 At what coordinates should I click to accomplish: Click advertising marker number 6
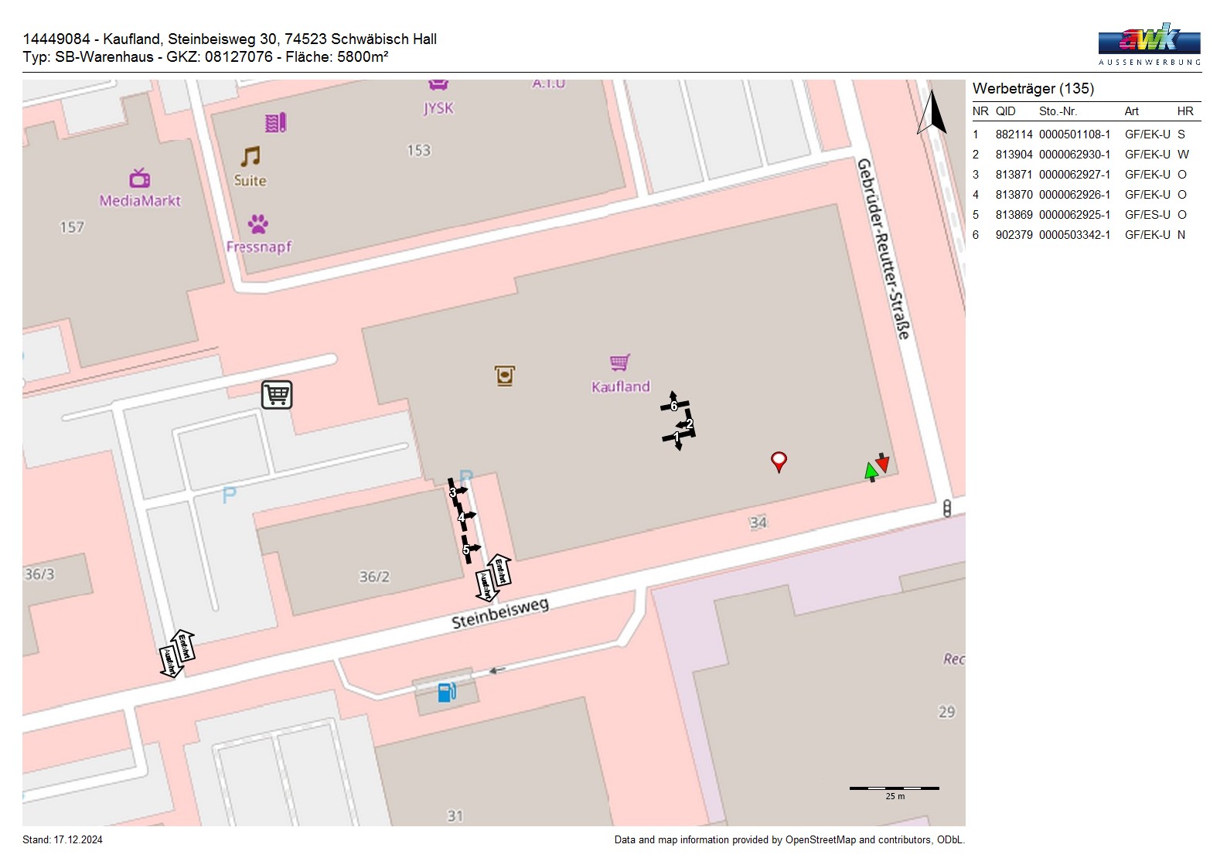(x=673, y=404)
